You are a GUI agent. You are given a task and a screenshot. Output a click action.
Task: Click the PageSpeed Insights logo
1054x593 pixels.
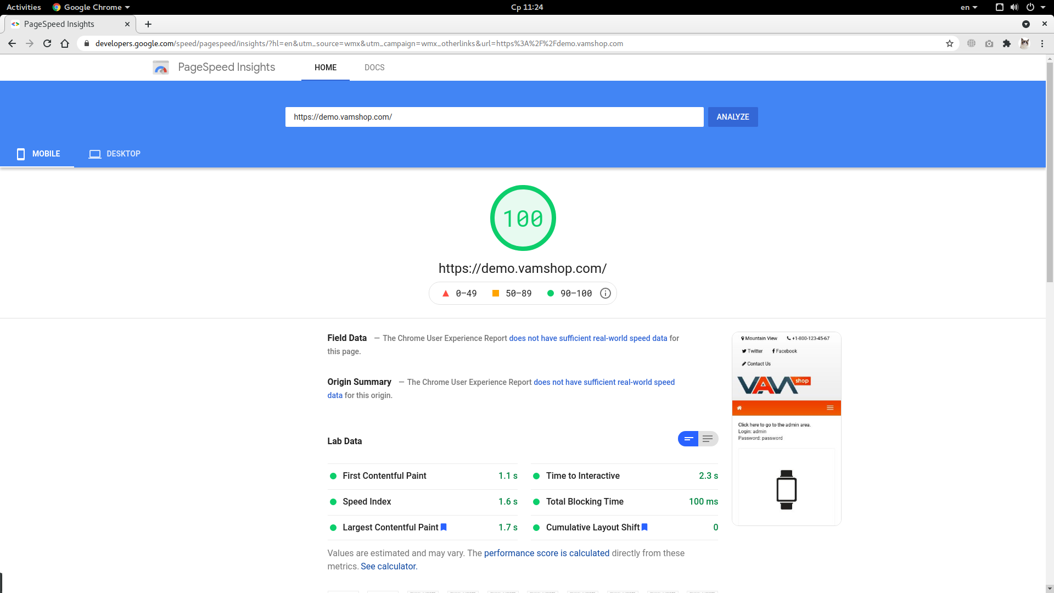[x=161, y=68]
